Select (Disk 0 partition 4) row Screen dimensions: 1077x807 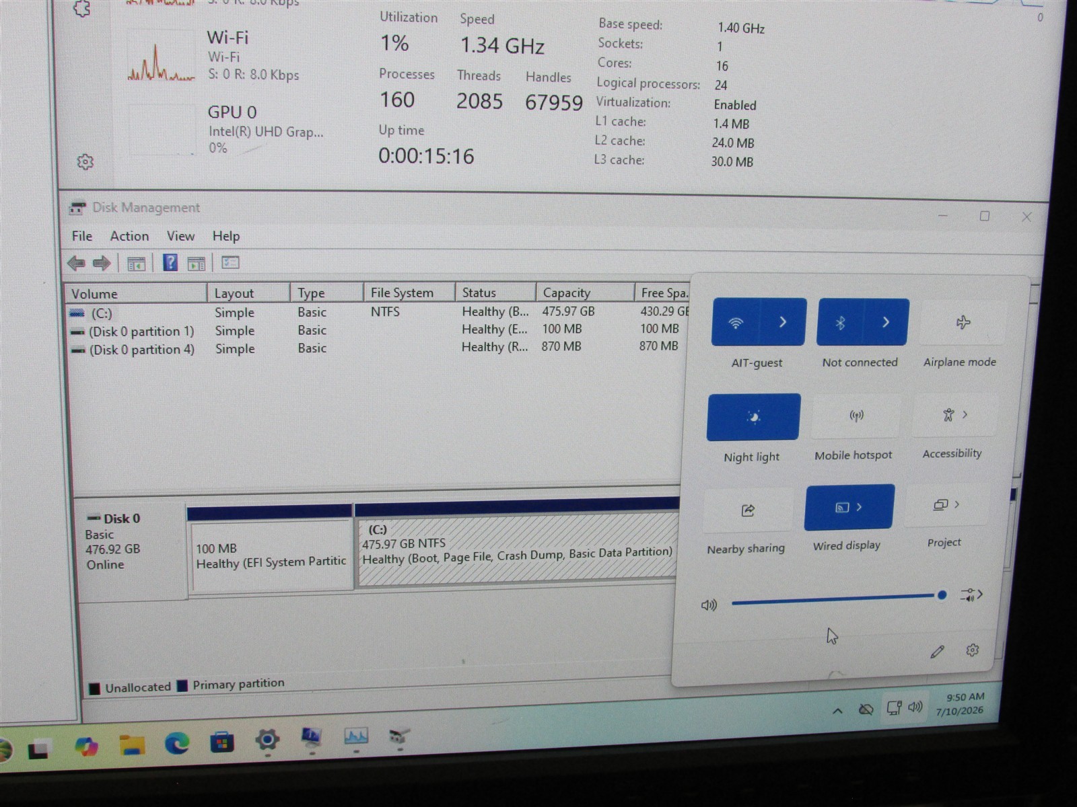[x=377, y=348]
